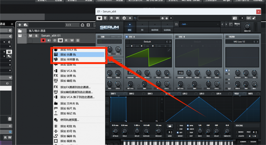This screenshot has height=145, width=266.
Task: Click the plugin preset name field
Action: click(149, 18)
